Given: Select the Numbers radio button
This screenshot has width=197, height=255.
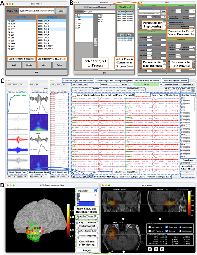Looking at the screenshot, I should pos(86,223).
